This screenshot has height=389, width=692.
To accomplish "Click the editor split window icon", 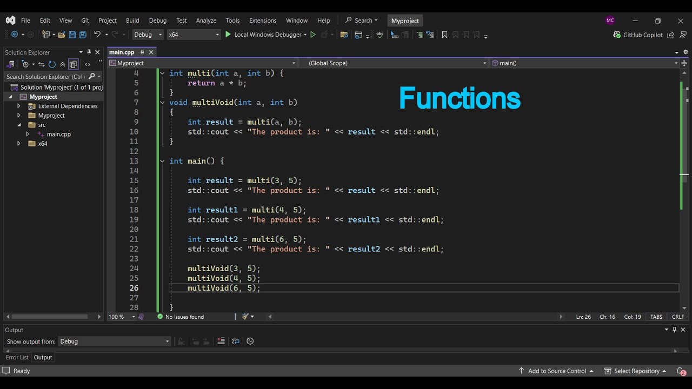I will click(684, 63).
